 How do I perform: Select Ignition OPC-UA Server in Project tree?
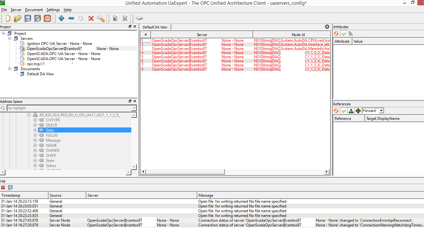59,44
